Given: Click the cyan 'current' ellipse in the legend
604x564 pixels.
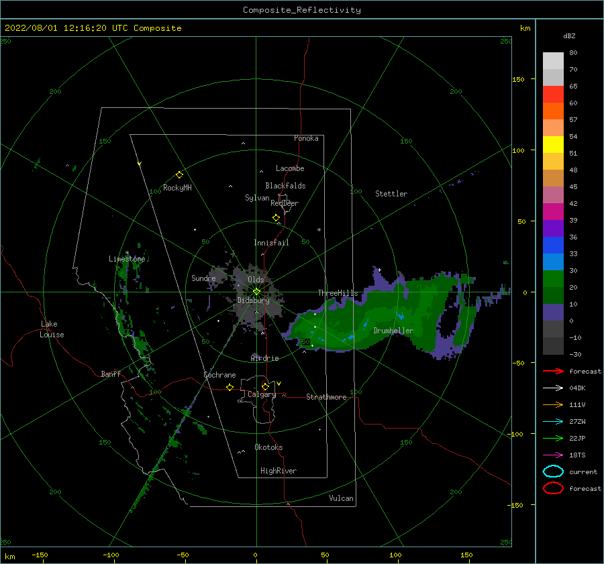Looking at the screenshot, I should 553,471.
